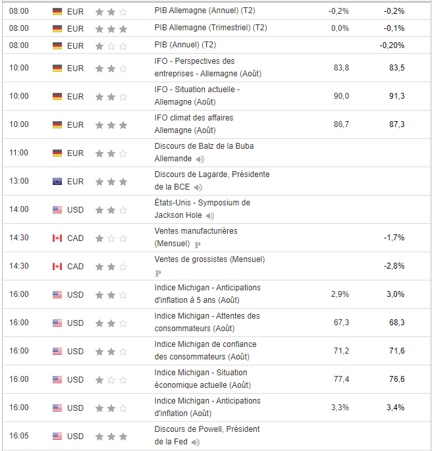The width and height of the screenshot is (432, 451).
Task: Click speaker icon beside Discours de Balz
Action: (x=200, y=159)
